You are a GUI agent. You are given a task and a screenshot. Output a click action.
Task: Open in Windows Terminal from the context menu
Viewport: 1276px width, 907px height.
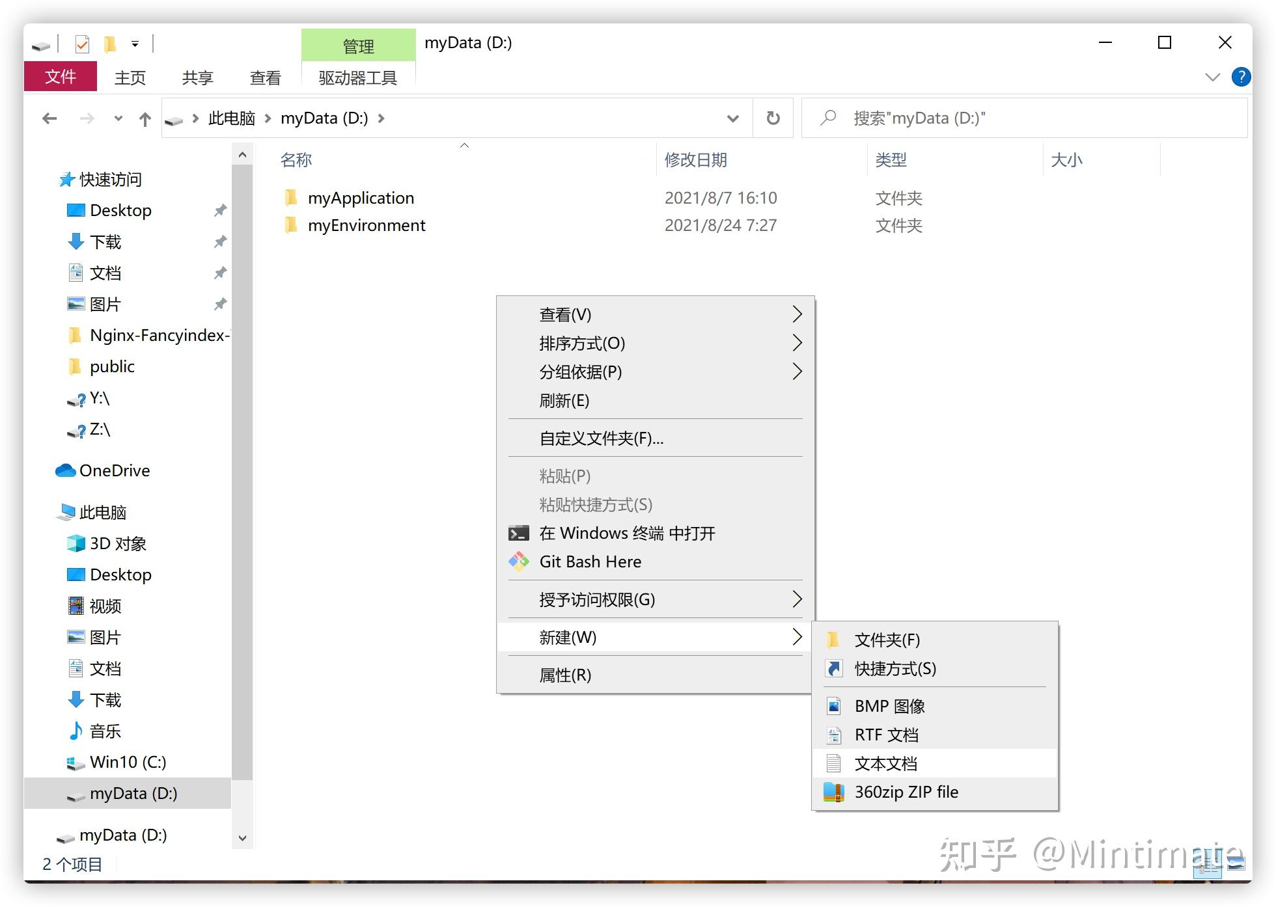[626, 534]
